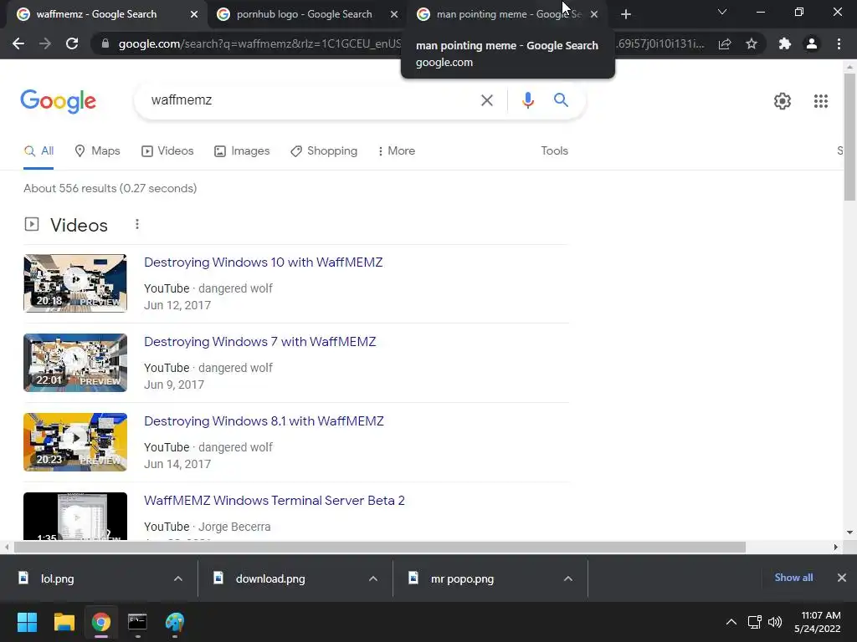Select the Videos results filter

167,151
